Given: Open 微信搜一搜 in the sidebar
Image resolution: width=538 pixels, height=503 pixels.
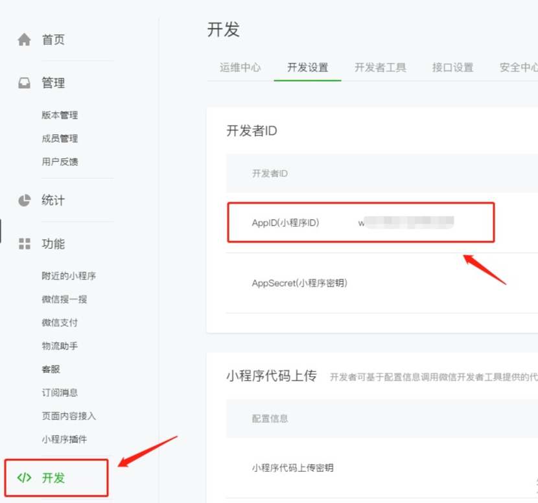Looking at the screenshot, I should point(64,299).
